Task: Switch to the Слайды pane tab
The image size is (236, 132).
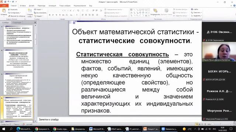Action: click(x=6, y=22)
